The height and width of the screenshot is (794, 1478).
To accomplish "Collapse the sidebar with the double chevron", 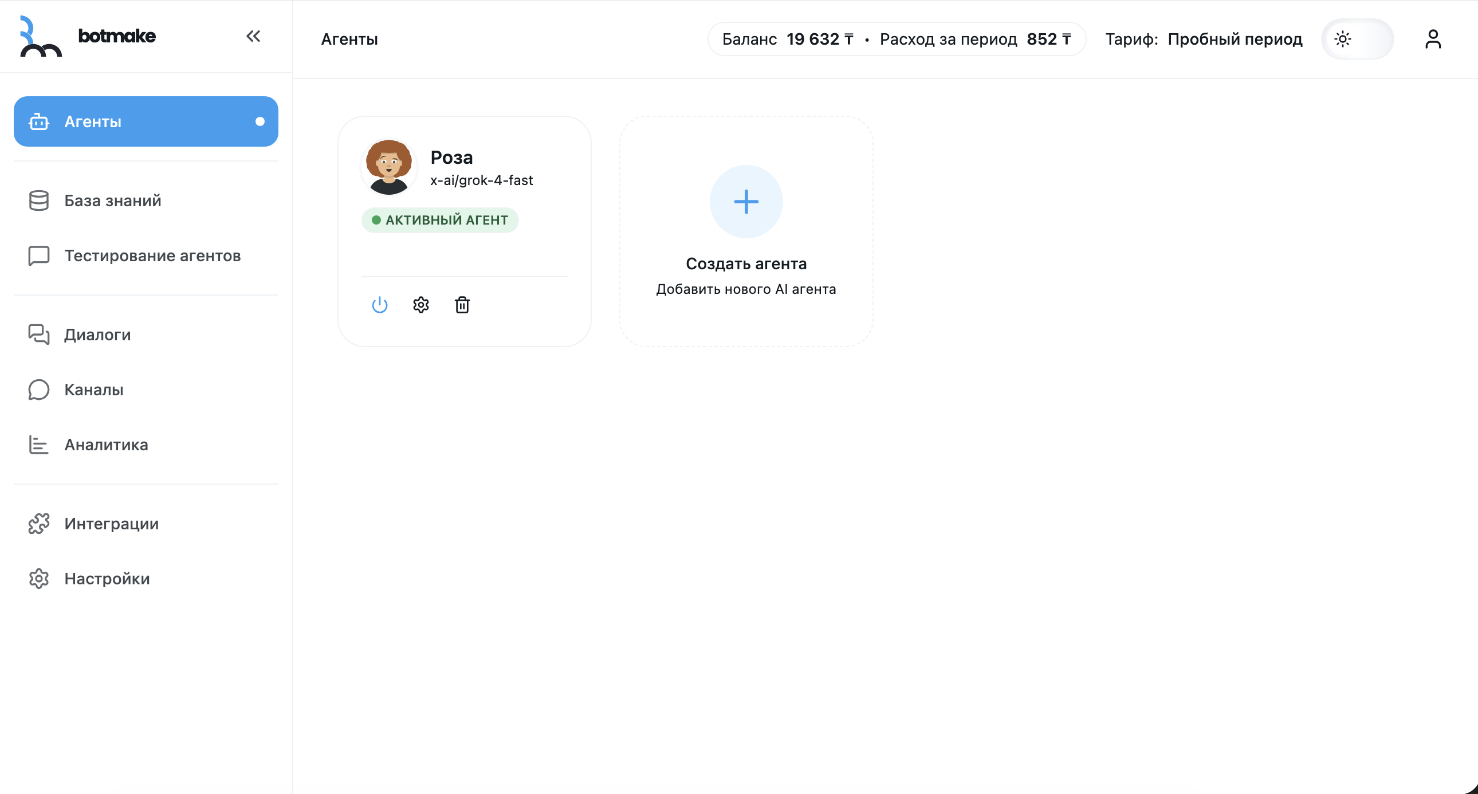I will [x=253, y=36].
